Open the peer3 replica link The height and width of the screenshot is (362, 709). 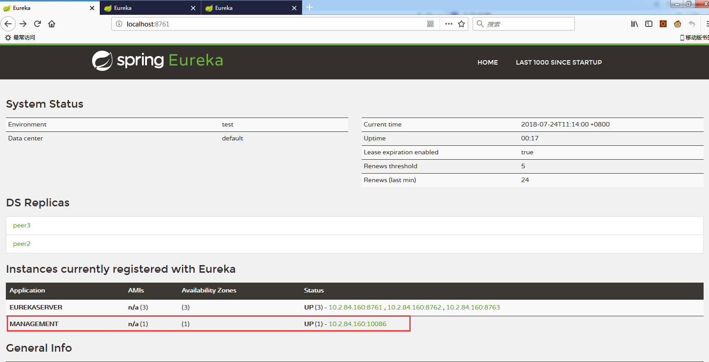(22, 225)
